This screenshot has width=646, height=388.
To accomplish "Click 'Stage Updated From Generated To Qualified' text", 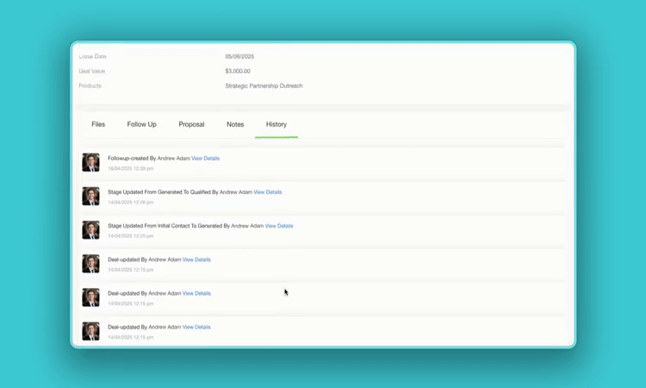I will point(159,192).
